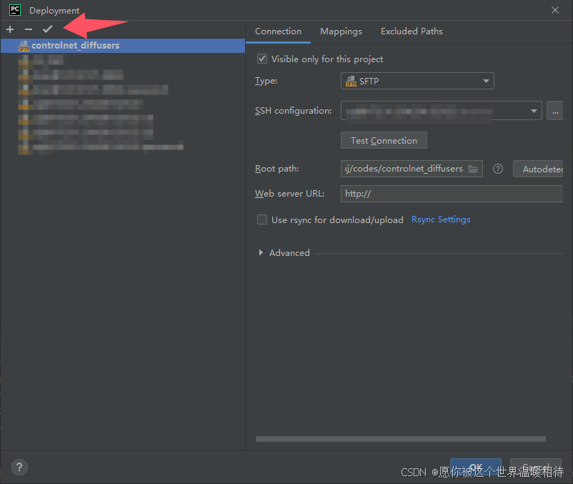Add a new deployment server
Screen dimensions: 573x484
tap(10, 29)
